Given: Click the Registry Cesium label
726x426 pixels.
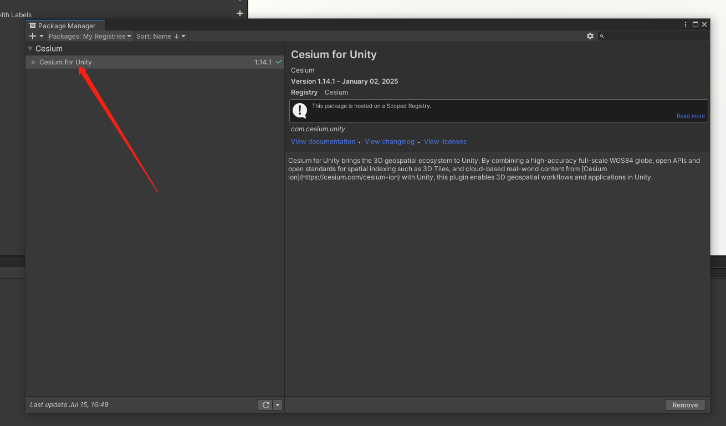Looking at the screenshot, I should click(x=319, y=93).
